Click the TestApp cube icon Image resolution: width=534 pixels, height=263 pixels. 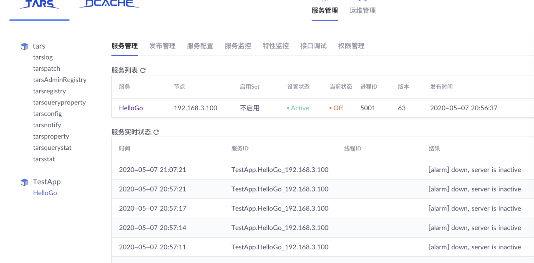tap(25, 182)
